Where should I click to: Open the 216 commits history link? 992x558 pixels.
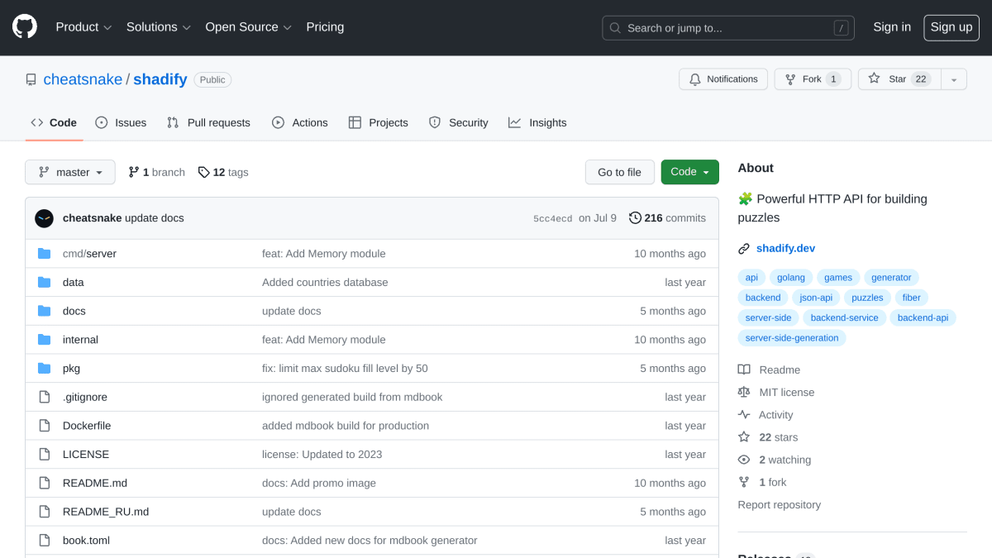[668, 218]
